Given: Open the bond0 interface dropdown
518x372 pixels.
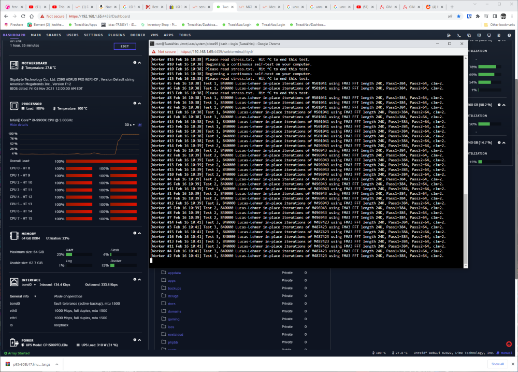Looking at the screenshot, I should [28, 285].
